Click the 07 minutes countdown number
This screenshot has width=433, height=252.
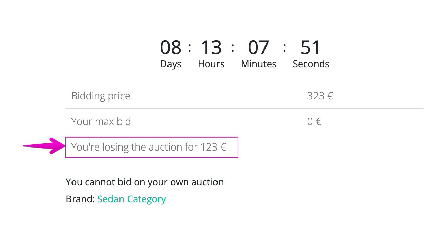point(258,47)
